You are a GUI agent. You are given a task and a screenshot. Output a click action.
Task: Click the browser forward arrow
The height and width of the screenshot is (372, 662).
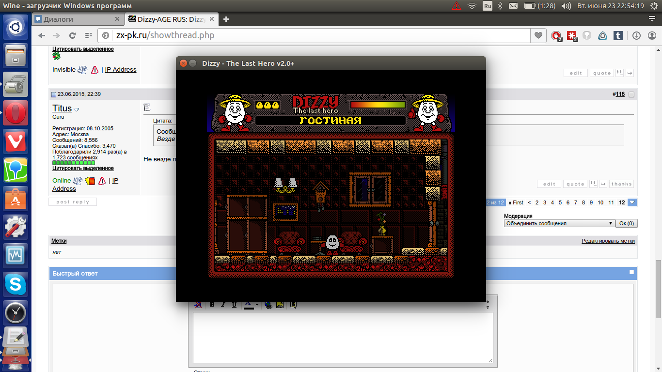tap(57, 35)
